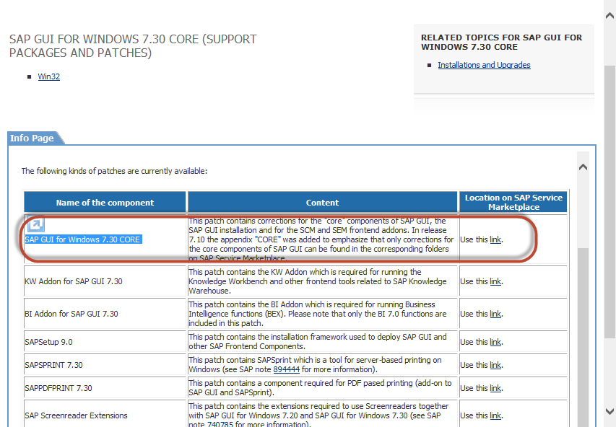Select SAPPDFPRINT 7.30 cell
The image size is (616, 427).
pos(105,388)
